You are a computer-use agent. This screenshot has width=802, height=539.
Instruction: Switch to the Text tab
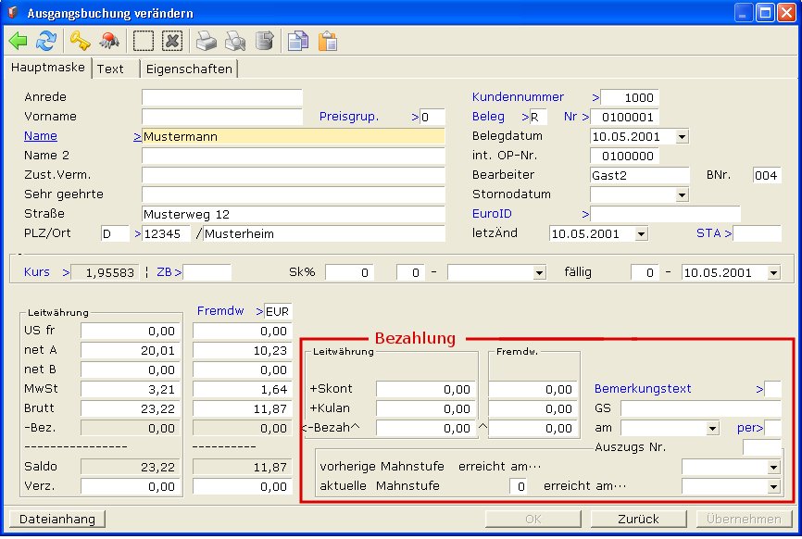point(110,69)
